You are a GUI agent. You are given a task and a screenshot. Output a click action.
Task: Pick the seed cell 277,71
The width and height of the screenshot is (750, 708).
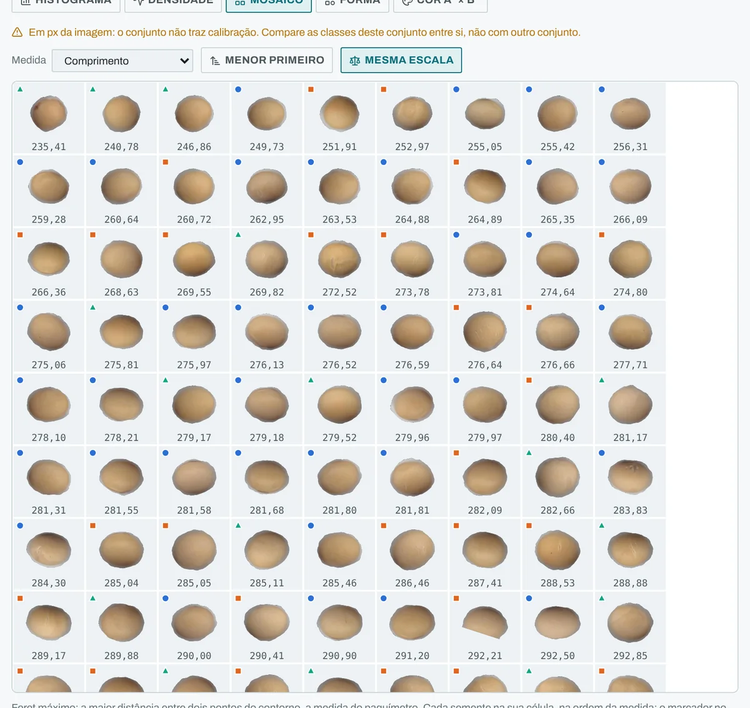pos(630,336)
